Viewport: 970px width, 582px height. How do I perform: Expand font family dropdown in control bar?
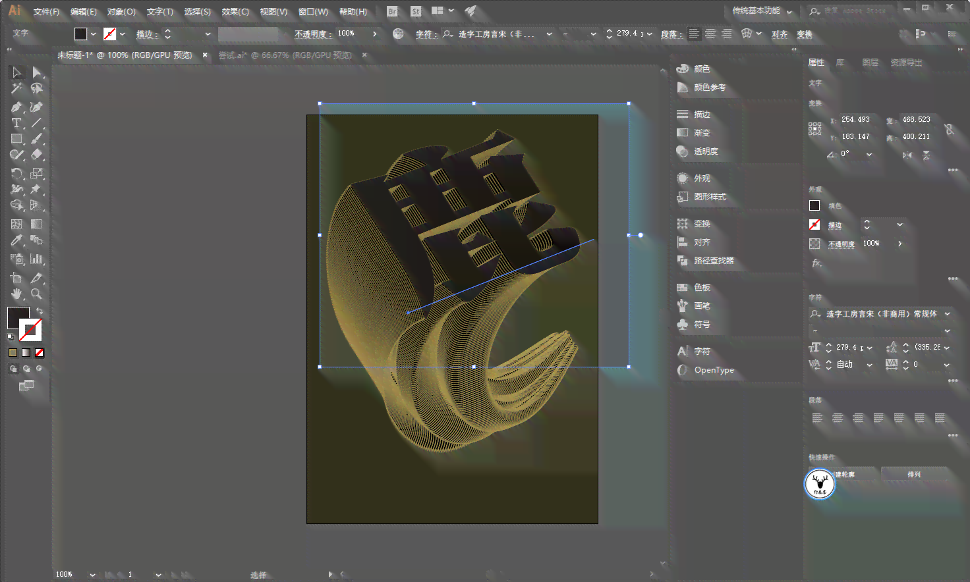549,34
